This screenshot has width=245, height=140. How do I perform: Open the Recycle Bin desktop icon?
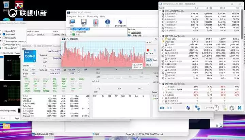tap(6, 5)
